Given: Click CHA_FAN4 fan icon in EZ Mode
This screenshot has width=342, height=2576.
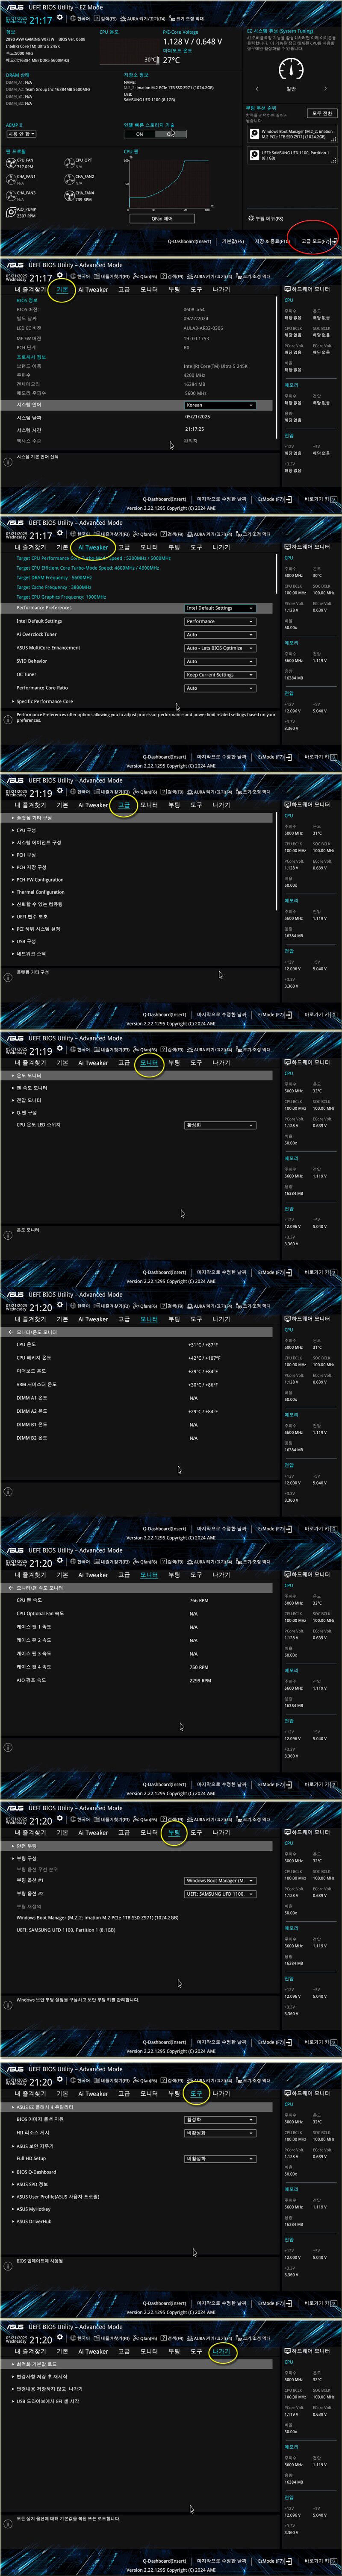Looking at the screenshot, I should 70,196.
